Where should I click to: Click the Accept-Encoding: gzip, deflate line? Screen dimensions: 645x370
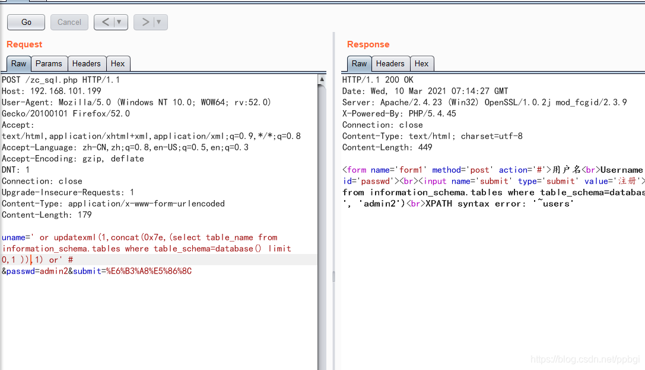pos(73,159)
